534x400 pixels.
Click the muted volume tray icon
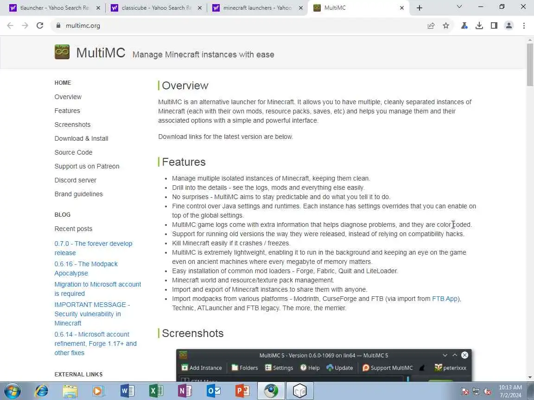coord(488,392)
